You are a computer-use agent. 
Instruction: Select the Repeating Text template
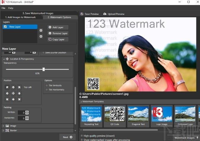[91, 116]
